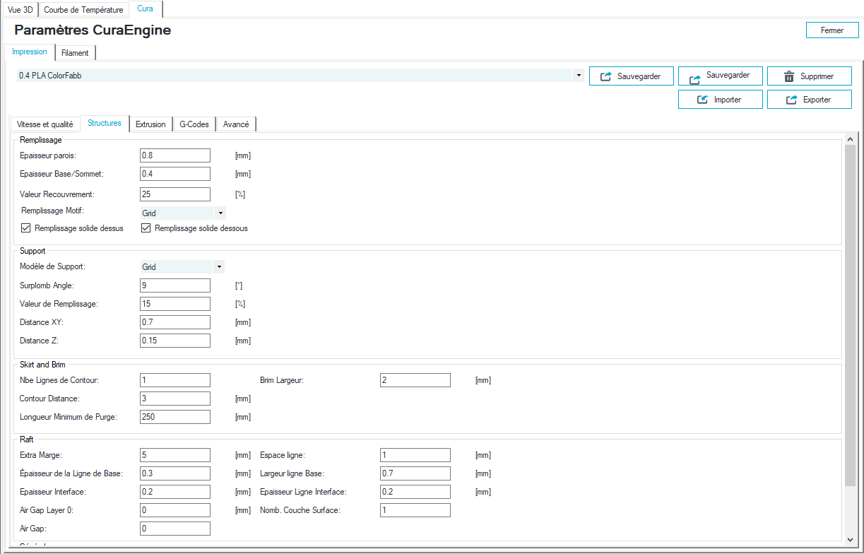The width and height of the screenshot is (864, 554).
Task: Click the vertical scrollbar thumb
Action: pyautogui.click(x=851, y=315)
